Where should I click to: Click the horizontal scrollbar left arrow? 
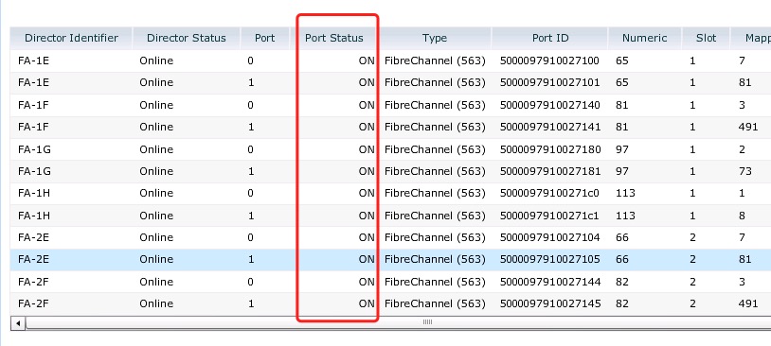(18, 323)
